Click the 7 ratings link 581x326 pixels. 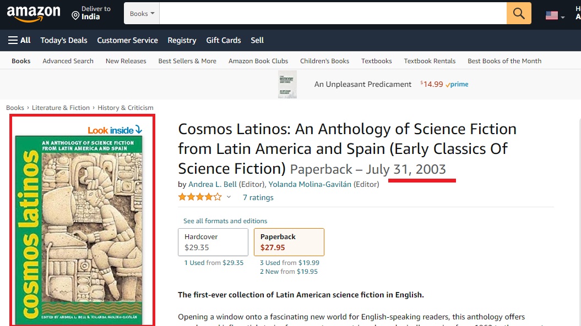258,197
